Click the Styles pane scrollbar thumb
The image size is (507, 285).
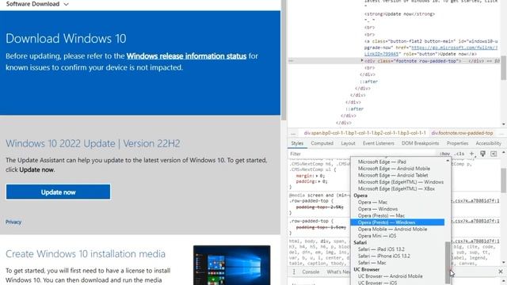(x=504, y=180)
